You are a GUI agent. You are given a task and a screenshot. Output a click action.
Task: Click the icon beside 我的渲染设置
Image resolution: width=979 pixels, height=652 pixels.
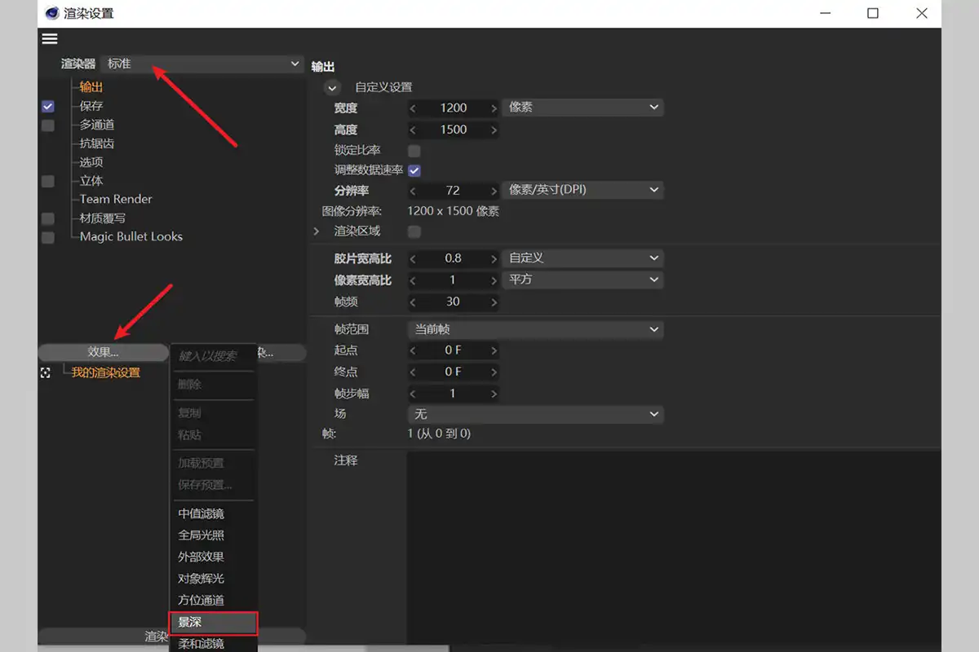tap(46, 372)
